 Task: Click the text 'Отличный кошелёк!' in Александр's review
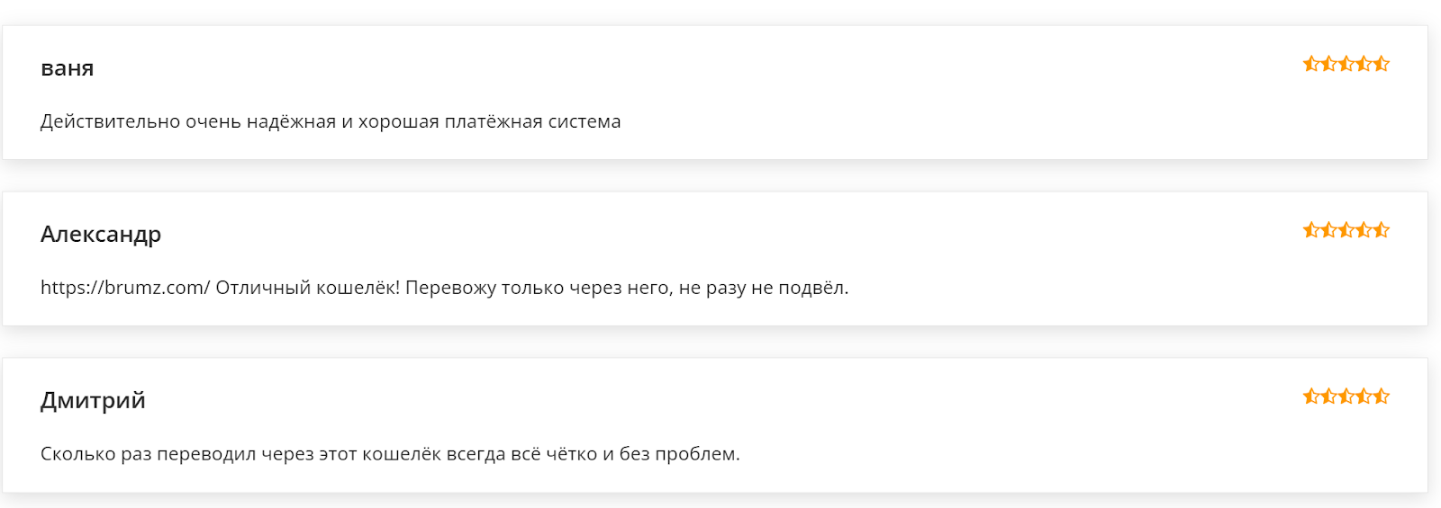pyautogui.click(x=307, y=288)
